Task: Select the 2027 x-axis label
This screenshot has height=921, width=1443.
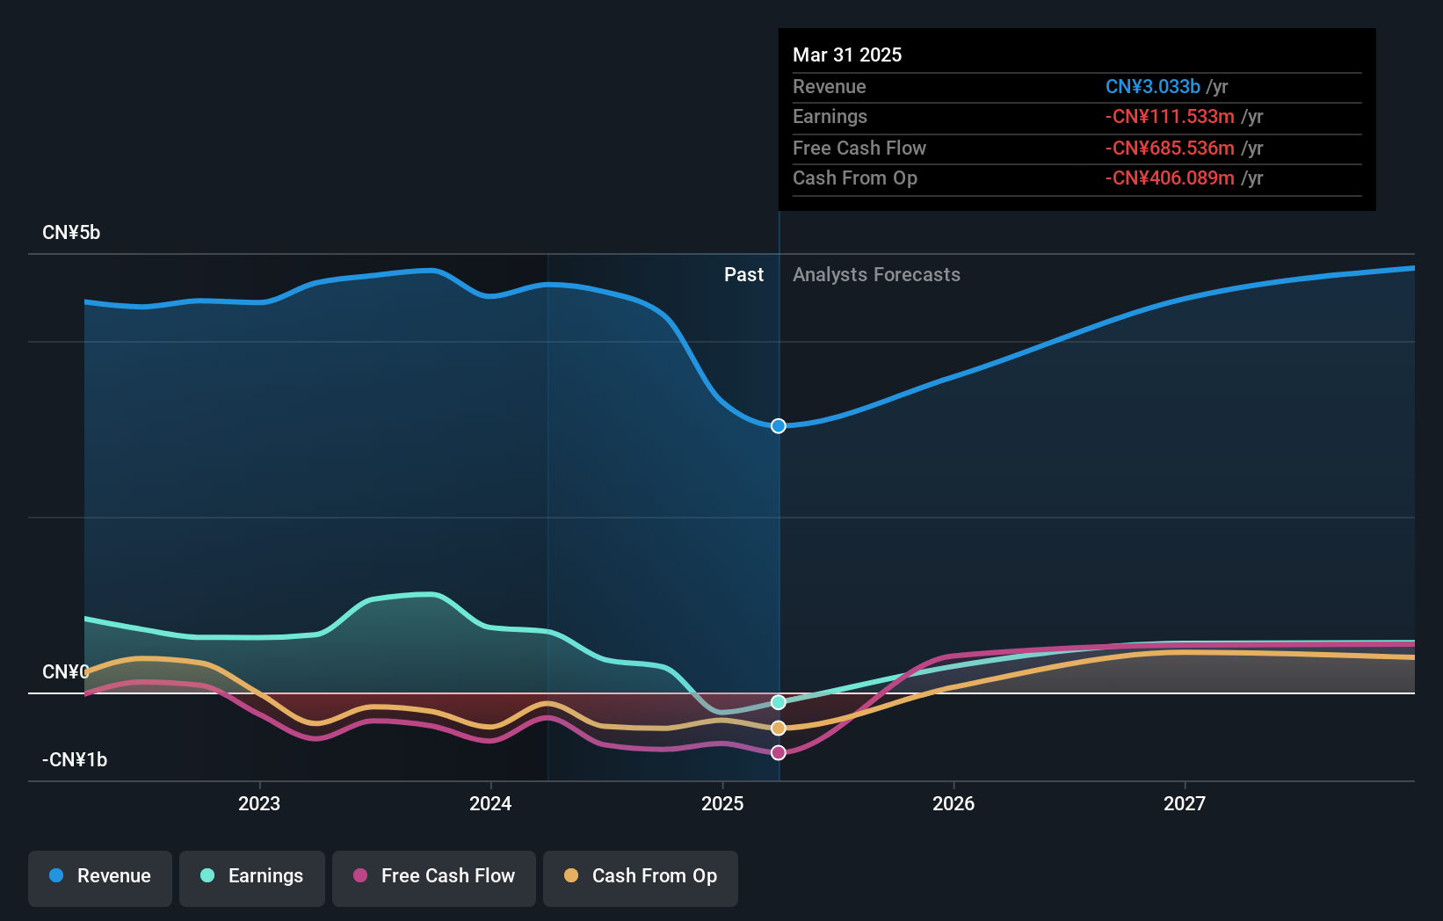Action: point(1185,804)
